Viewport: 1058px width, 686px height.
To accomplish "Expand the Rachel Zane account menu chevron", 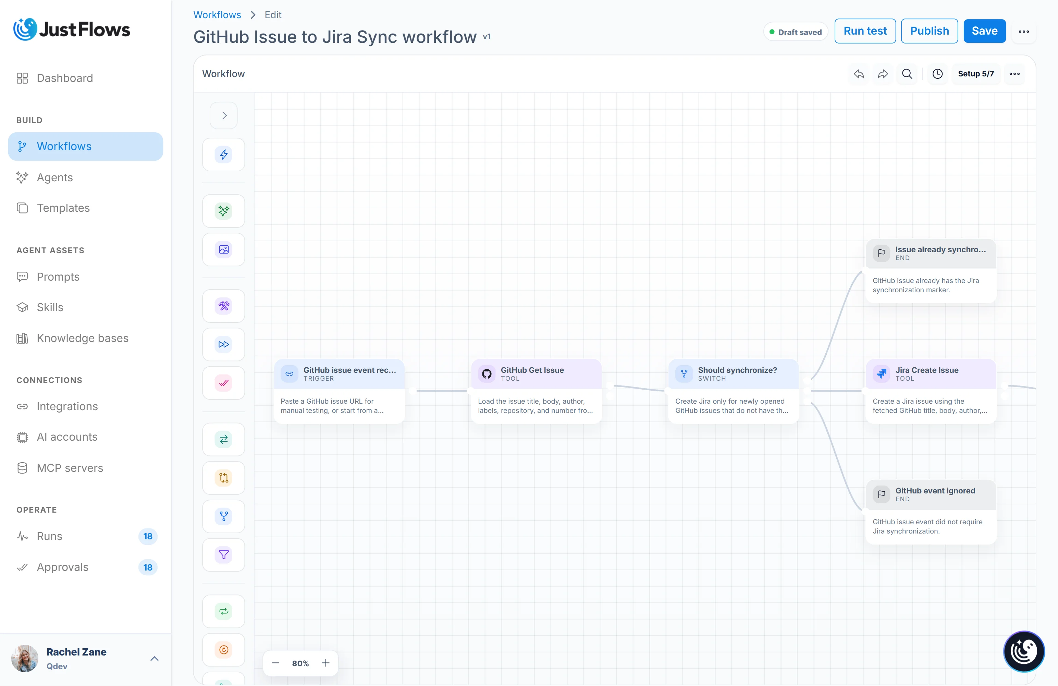I will tap(154, 659).
